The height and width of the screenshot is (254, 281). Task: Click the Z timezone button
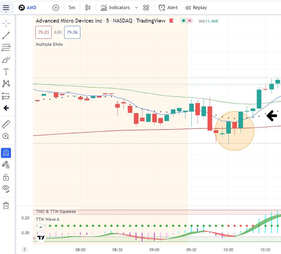pos(24,249)
